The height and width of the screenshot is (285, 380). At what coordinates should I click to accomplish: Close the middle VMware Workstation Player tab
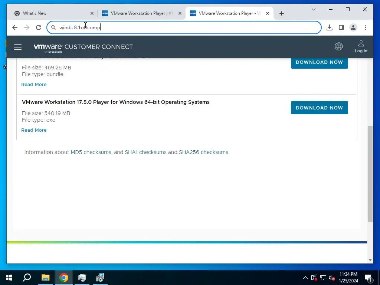click(180, 13)
